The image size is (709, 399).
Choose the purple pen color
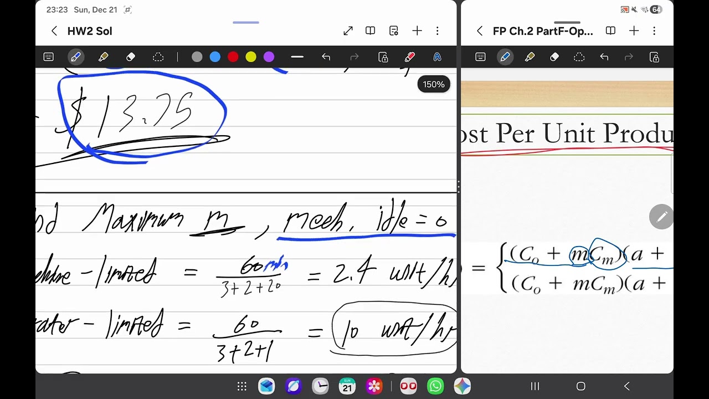point(269,57)
